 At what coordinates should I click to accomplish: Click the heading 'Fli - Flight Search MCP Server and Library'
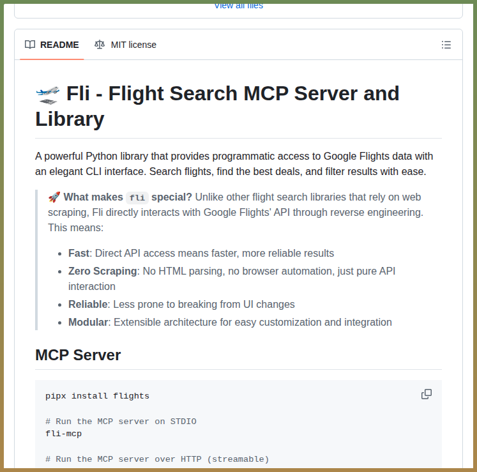click(217, 106)
